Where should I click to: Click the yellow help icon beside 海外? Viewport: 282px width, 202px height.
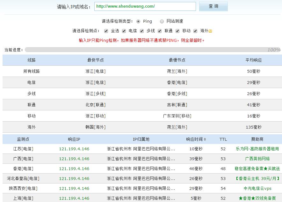(209, 31)
